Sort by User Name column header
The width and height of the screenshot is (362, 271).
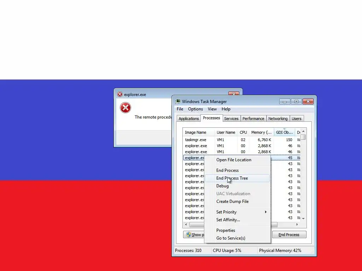[226, 132]
